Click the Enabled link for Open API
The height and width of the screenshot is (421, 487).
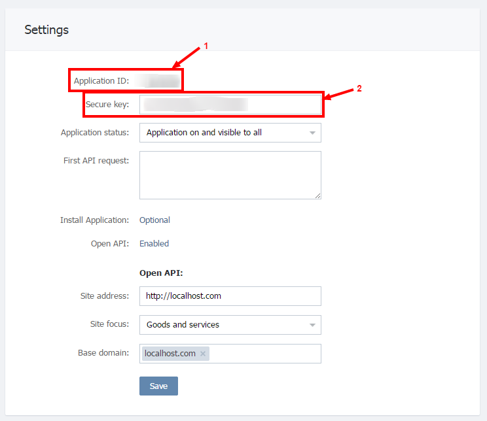(154, 244)
